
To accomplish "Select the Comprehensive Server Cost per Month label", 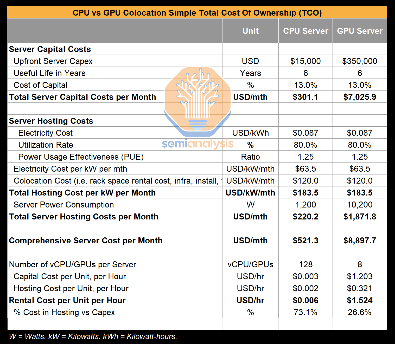I will tap(86, 241).
